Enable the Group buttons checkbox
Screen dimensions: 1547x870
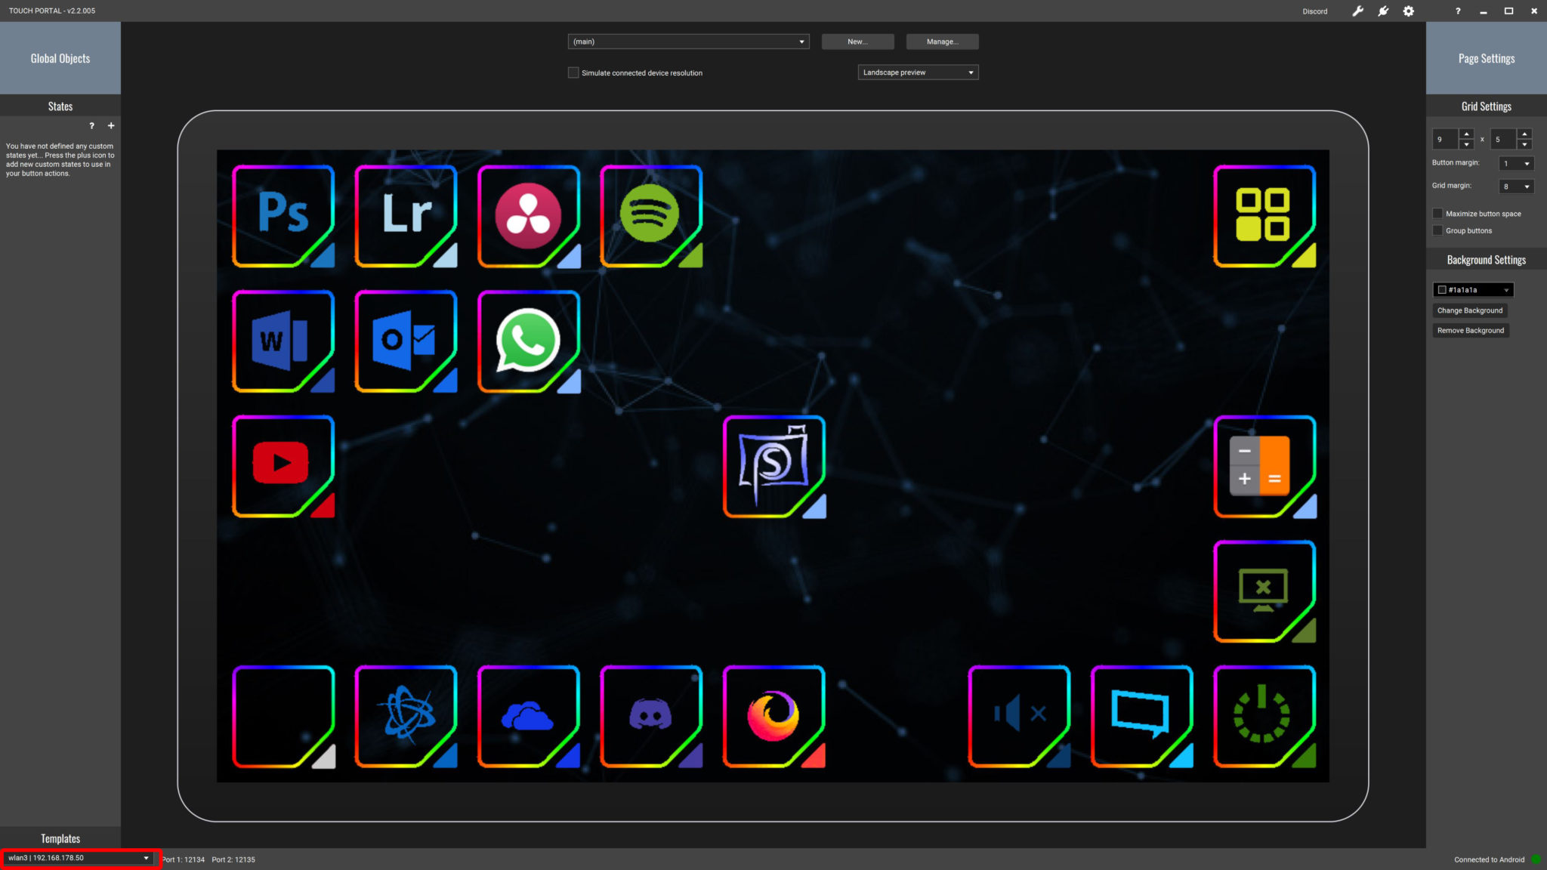pos(1437,230)
